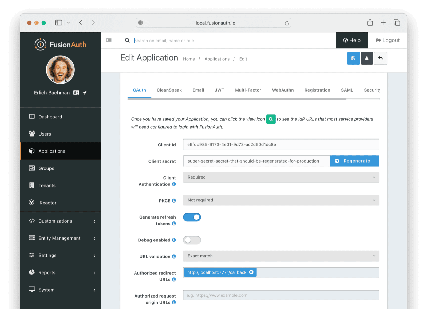Click info icon next to Authorized redirect URLs
Screen dimensions: 427x309
point(174,279)
